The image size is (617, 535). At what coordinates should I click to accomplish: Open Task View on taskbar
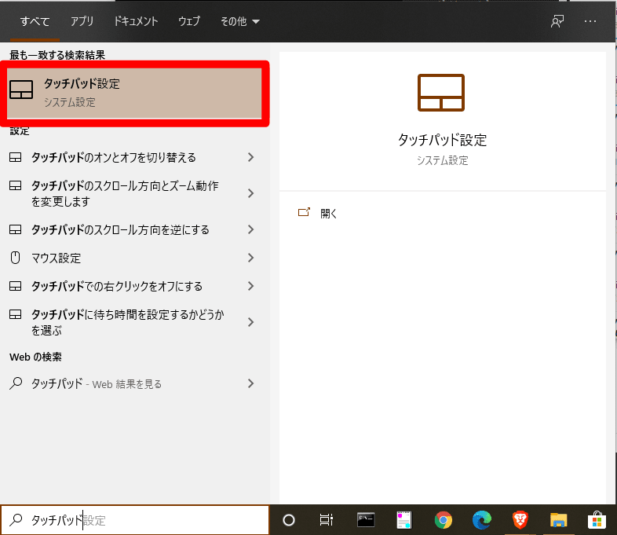(x=327, y=520)
